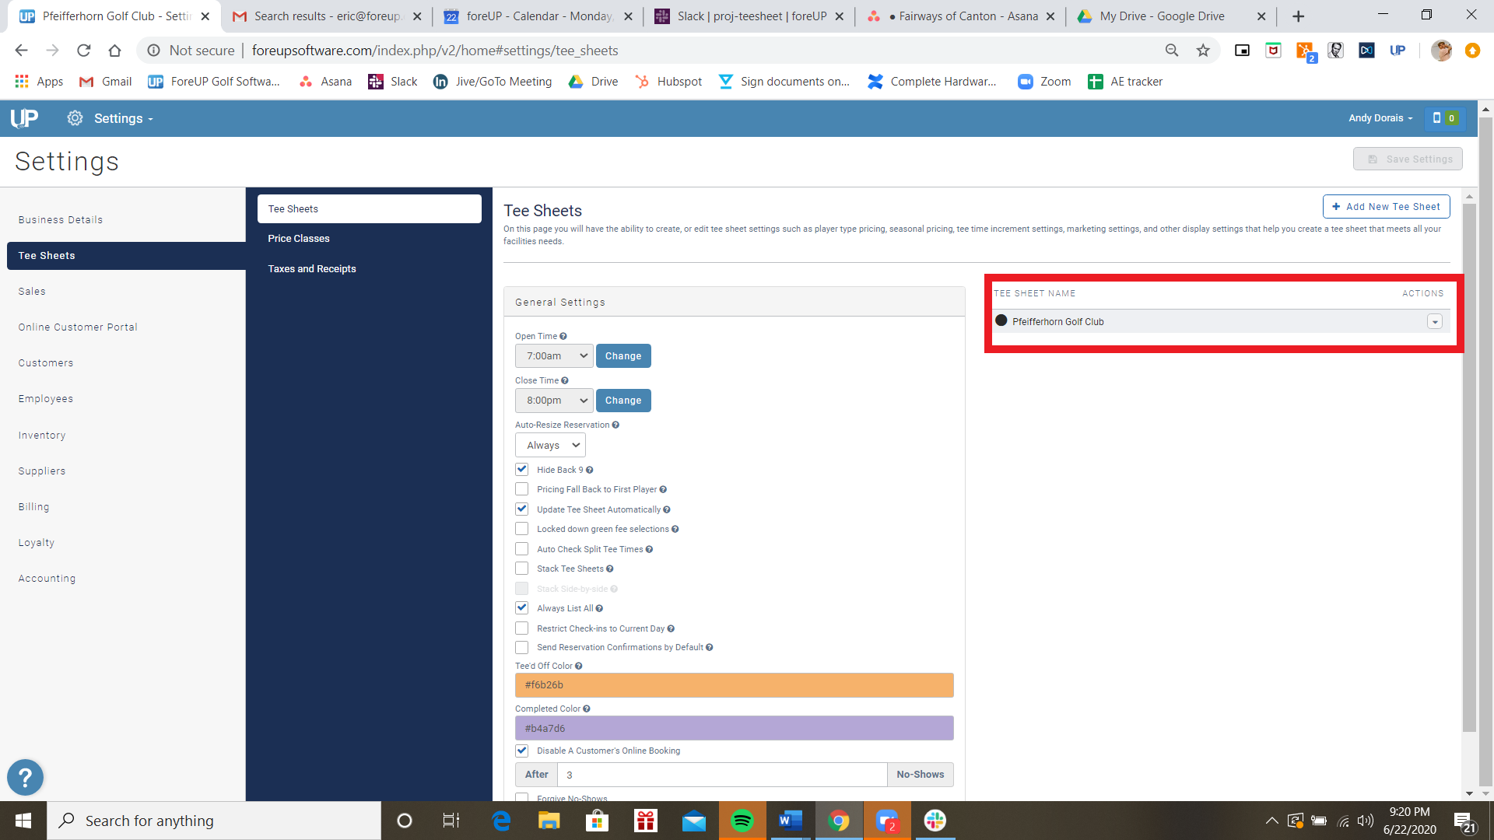Open the Hubspot bookmark

(668, 82)
